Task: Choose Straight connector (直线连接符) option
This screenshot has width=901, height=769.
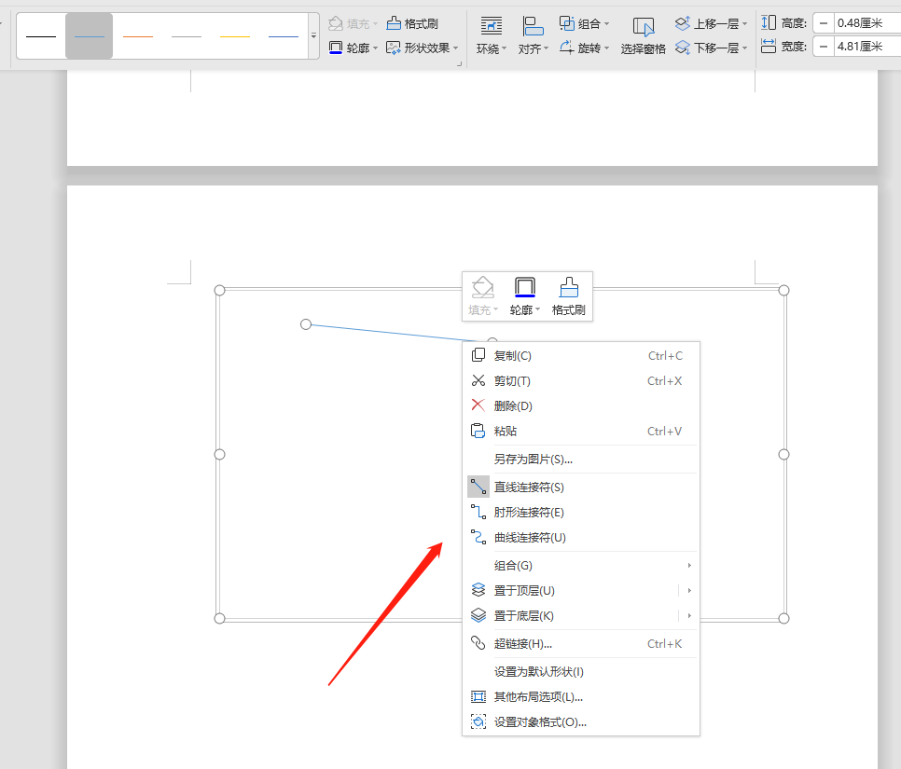Action: pyautogui.click(x=529, y=487)
